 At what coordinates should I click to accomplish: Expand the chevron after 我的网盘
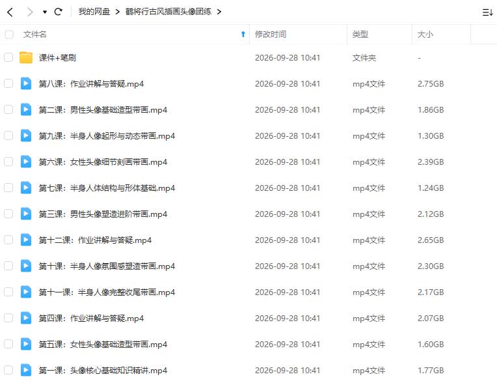pos(118,12)
